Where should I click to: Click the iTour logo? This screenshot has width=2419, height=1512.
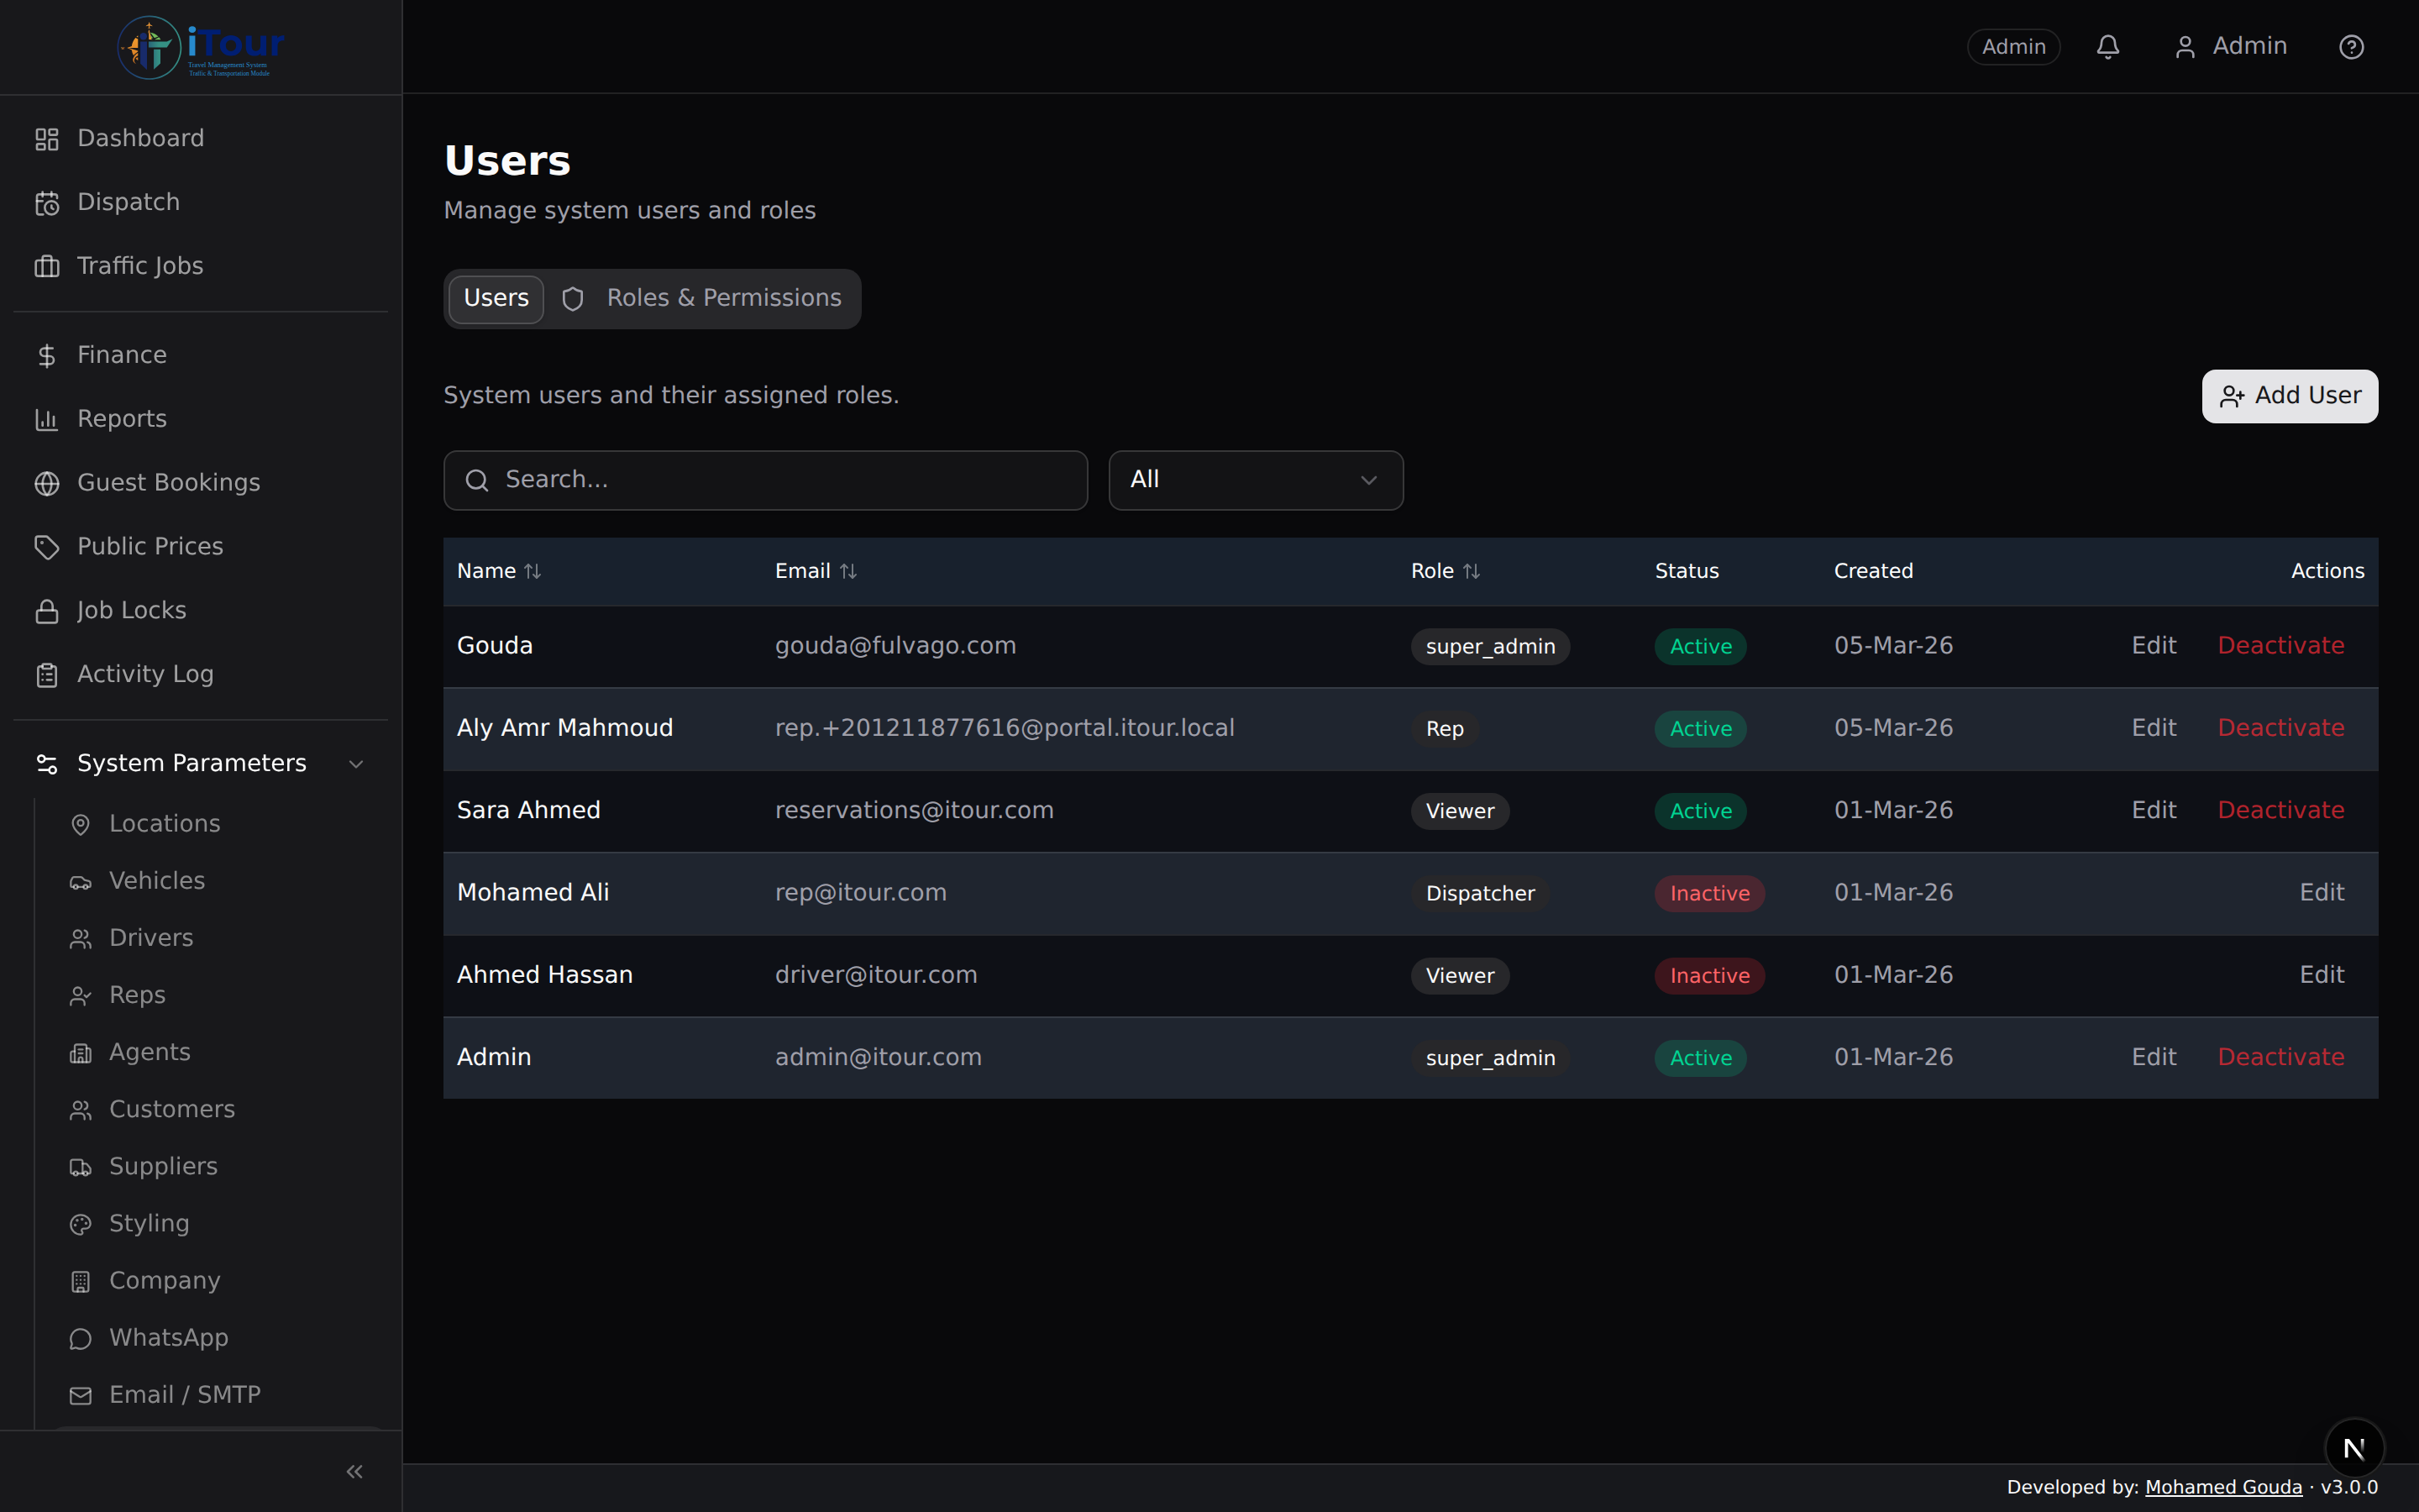(x=200, y=47)
